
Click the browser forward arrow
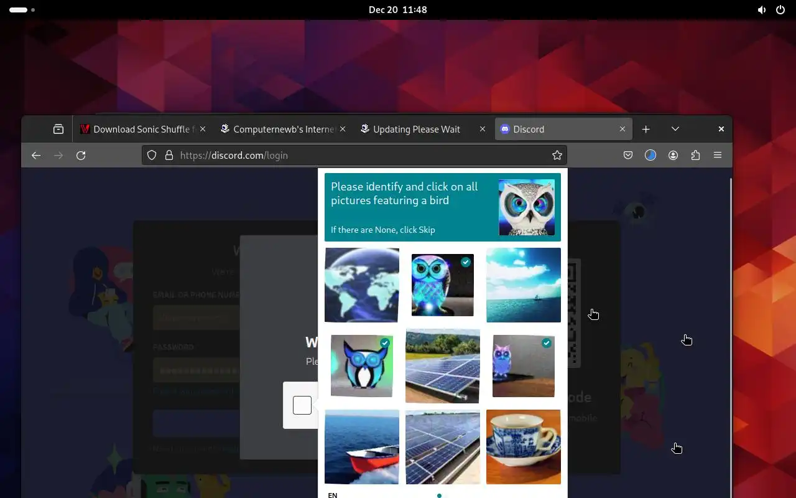coord(58,156)
